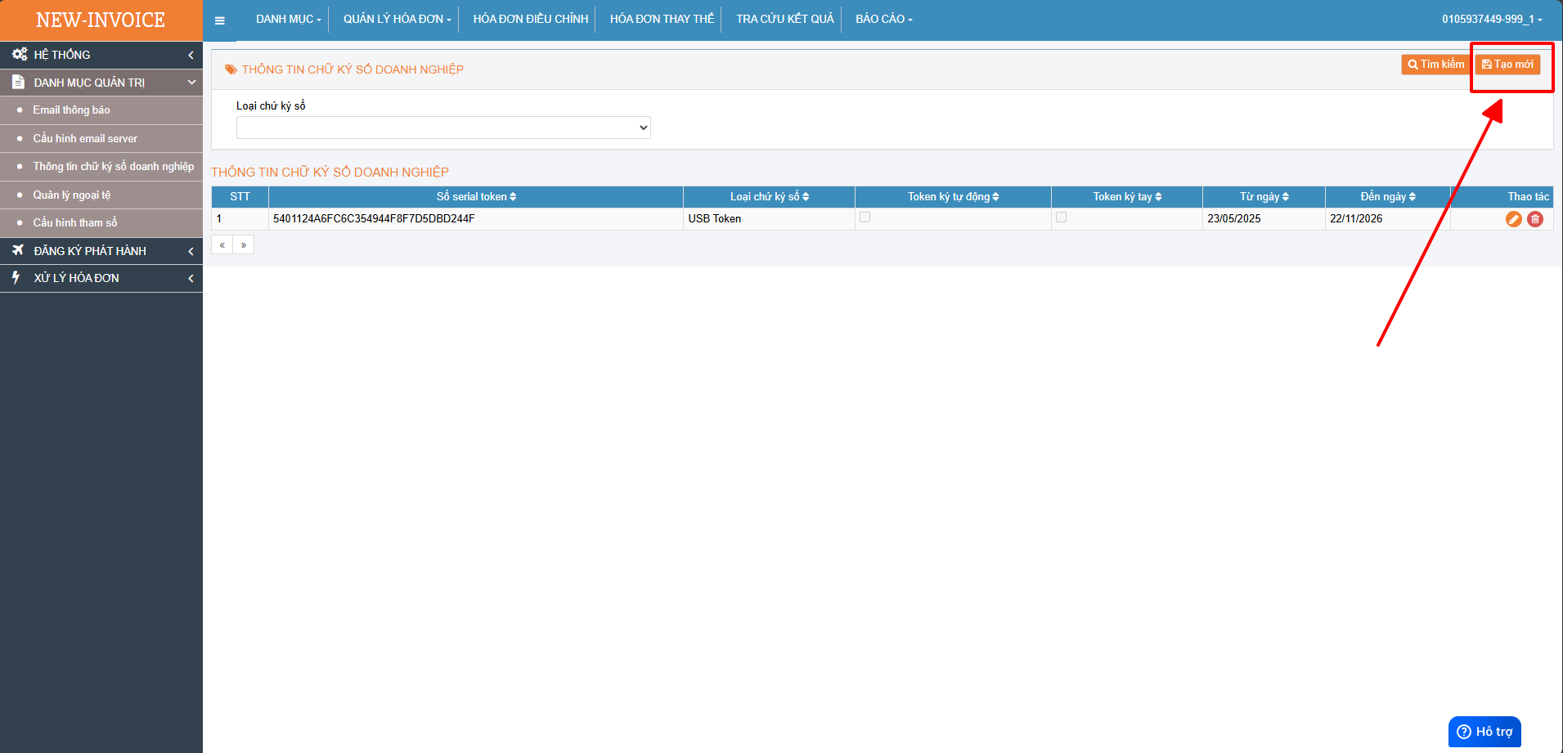This screenshot has height=753, width=1563.
Task: Click the plane icon beside ĐĂNG KÝ PHÁT HÀNH
Action: click(18, 250)
